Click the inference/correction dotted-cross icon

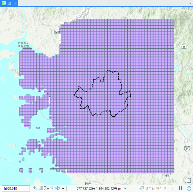point(52,188)
